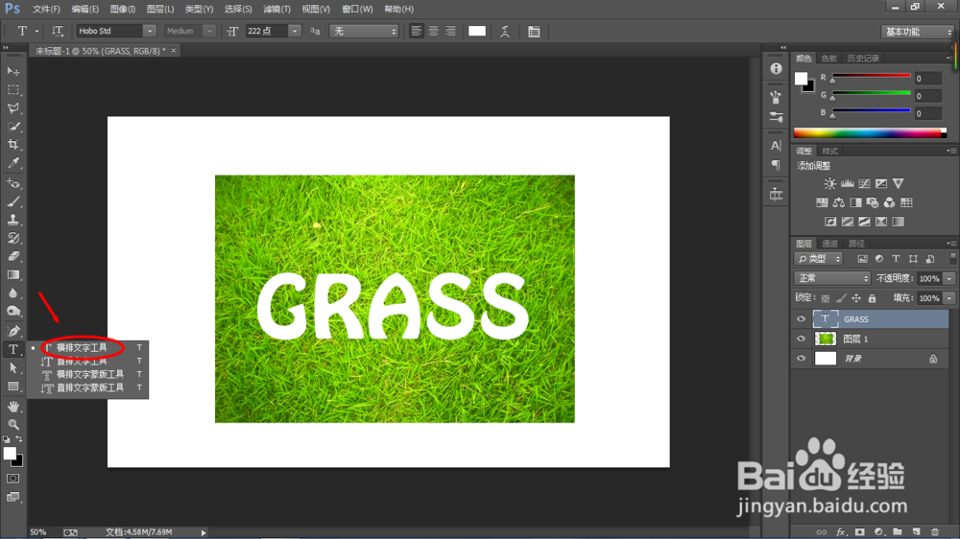The width and height of the screenshot is (960, 539).
Task: Toggle pixel layer filter icon
Action: pos(862,259)
